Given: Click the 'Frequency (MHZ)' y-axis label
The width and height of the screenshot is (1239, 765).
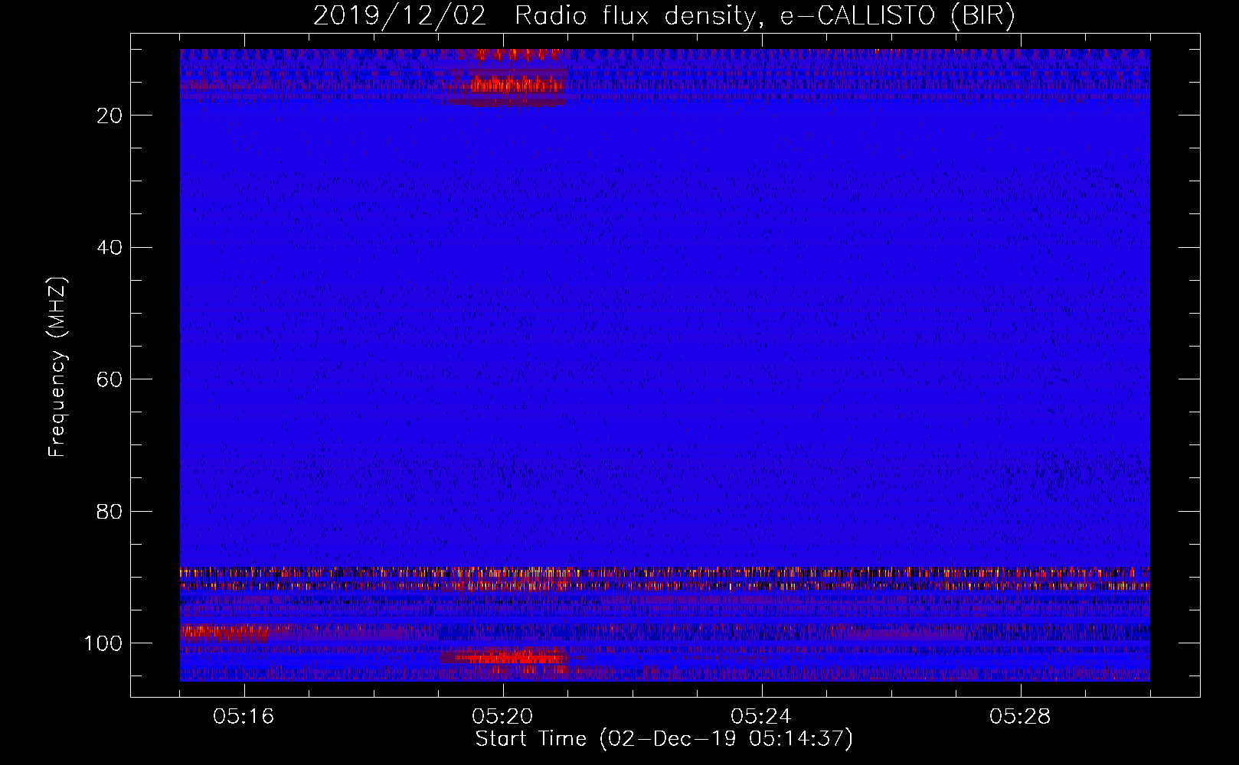Looking at the screenshot, I should click(57, 367).
